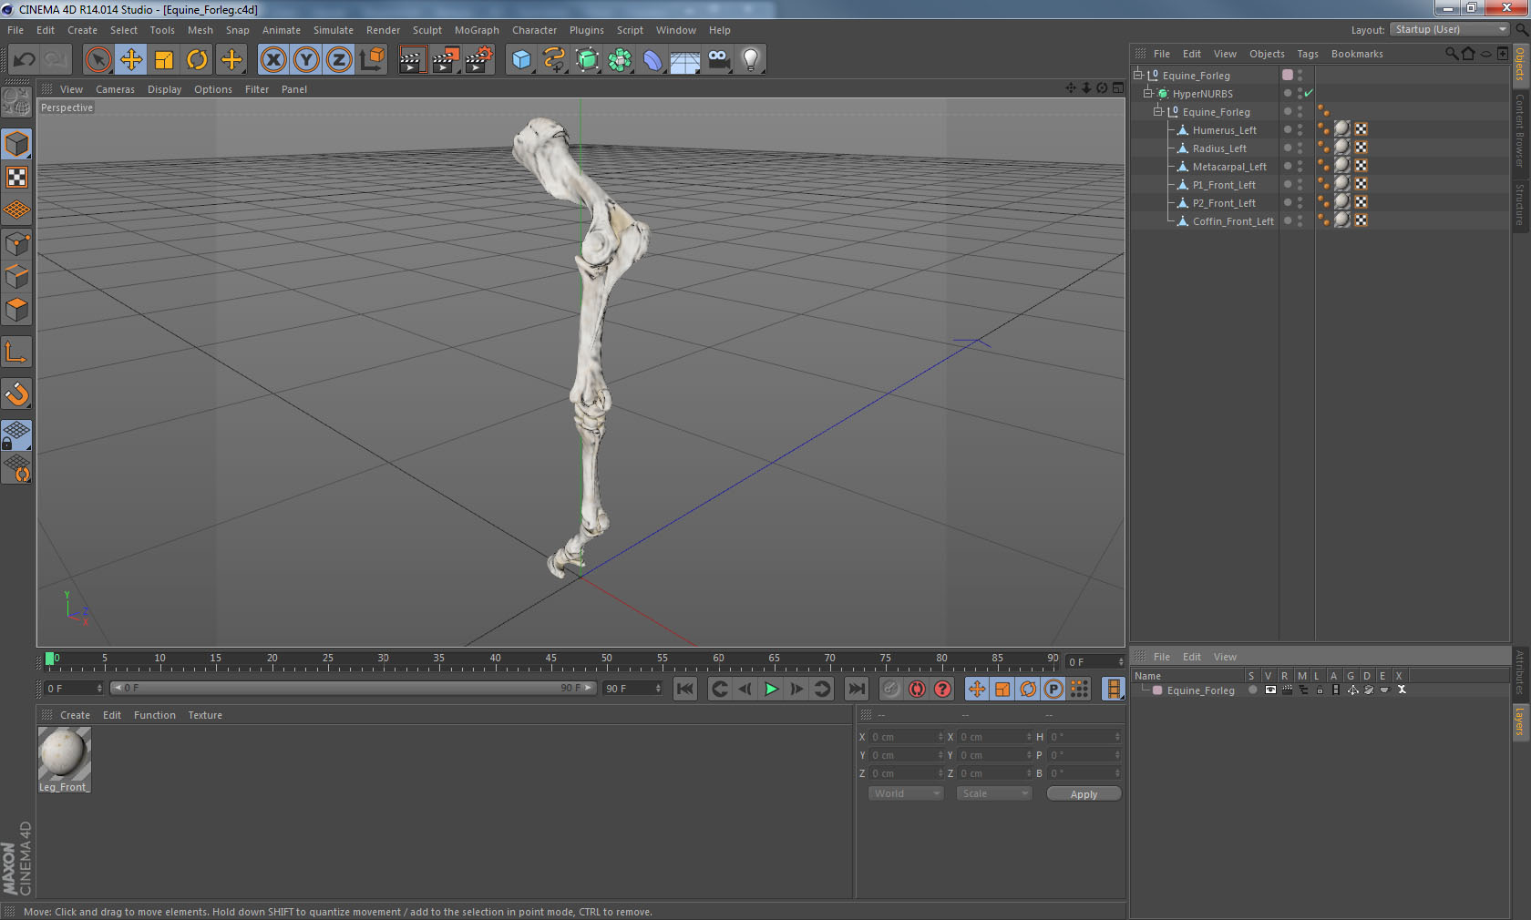The width and height of the screenshot is (1531, 920).
Task: Go to start of animation
Action: [685, 690]
